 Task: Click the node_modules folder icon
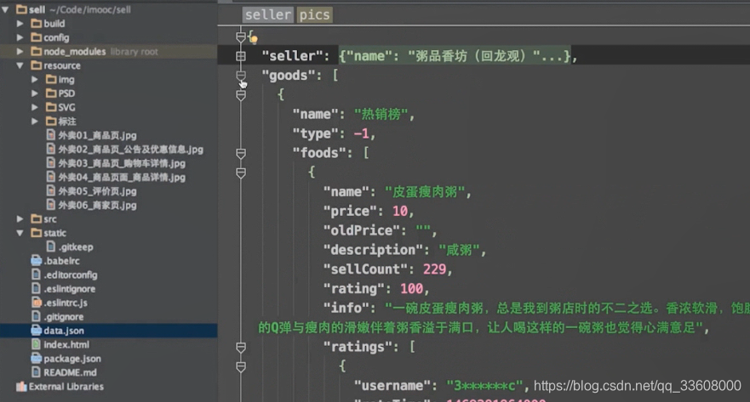[x=37, y=51]
